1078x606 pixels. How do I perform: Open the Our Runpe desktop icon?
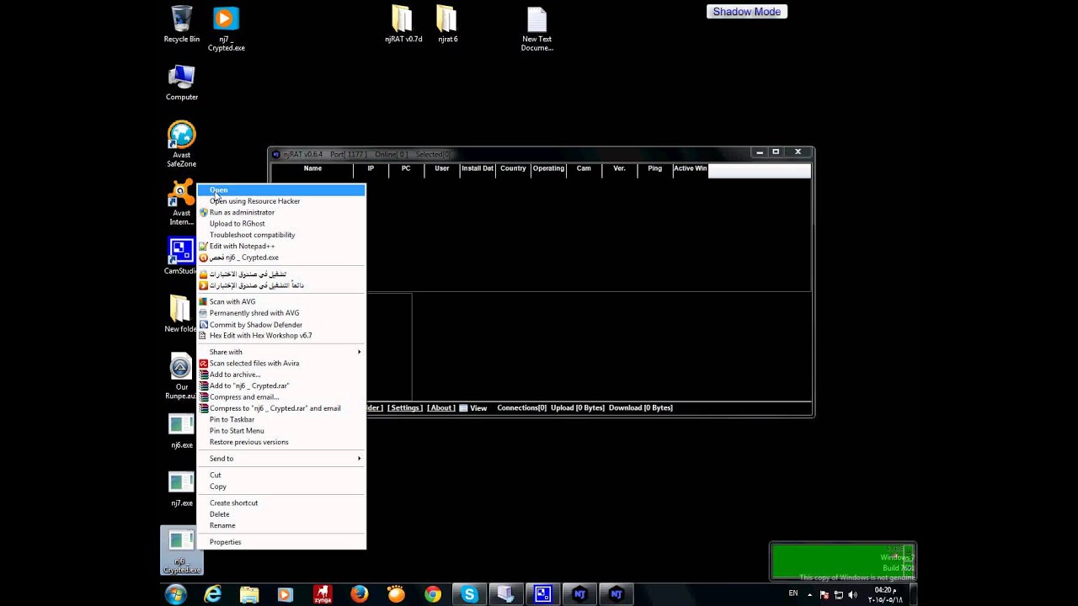point(181,376)
